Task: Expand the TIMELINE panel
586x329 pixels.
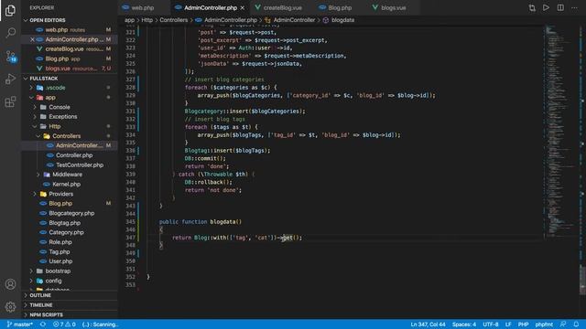Action: tap(40, 305)
